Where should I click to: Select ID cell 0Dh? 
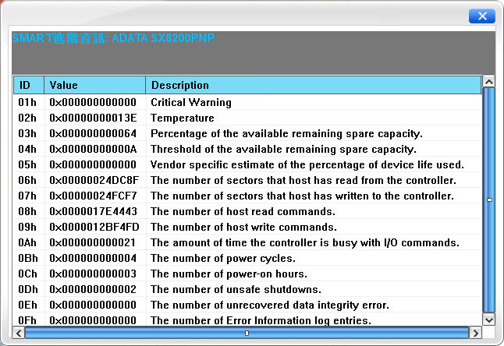tap(27, 289)
